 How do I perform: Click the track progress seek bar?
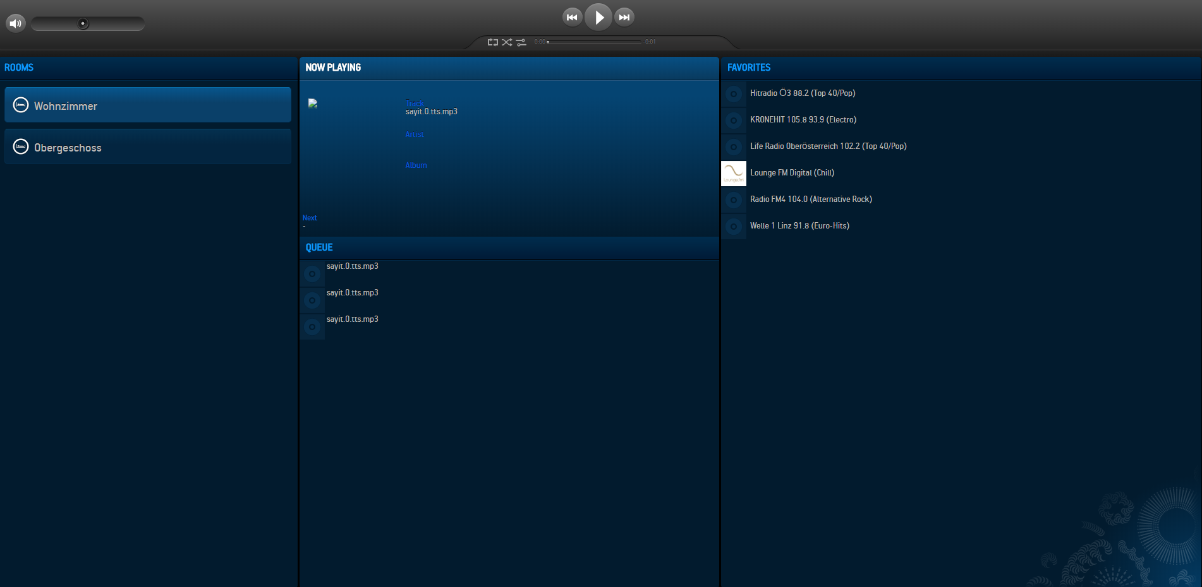tap(594, 42)
